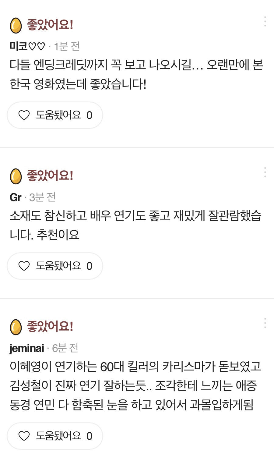
Task: Open three-dot menu on jeminai's review
Action: point(265,323)
